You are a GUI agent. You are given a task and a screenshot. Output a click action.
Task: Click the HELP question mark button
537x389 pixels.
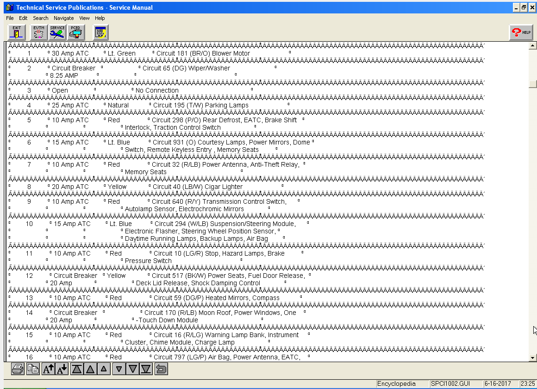click(521, 32)
